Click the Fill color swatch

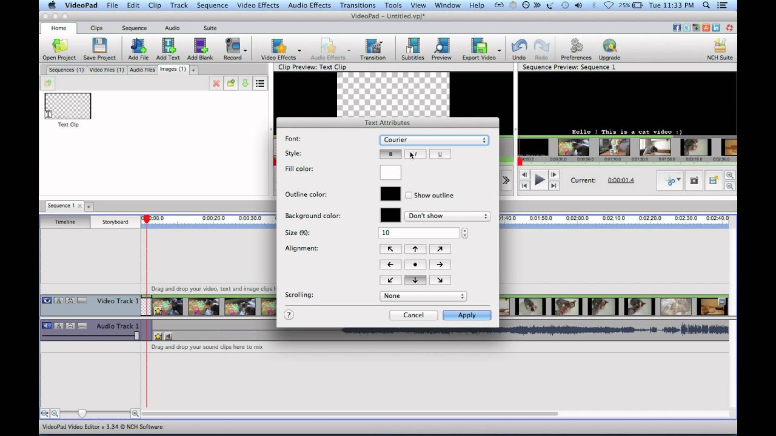point(390,173)
